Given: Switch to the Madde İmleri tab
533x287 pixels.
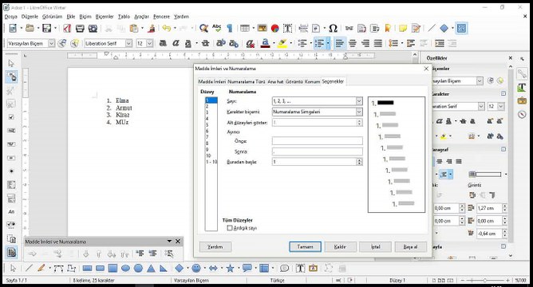Looking at the screenshot, I should (x=212, y=82).
